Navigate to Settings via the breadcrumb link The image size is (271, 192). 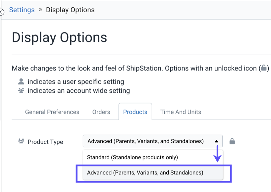[x=22, y=10]
